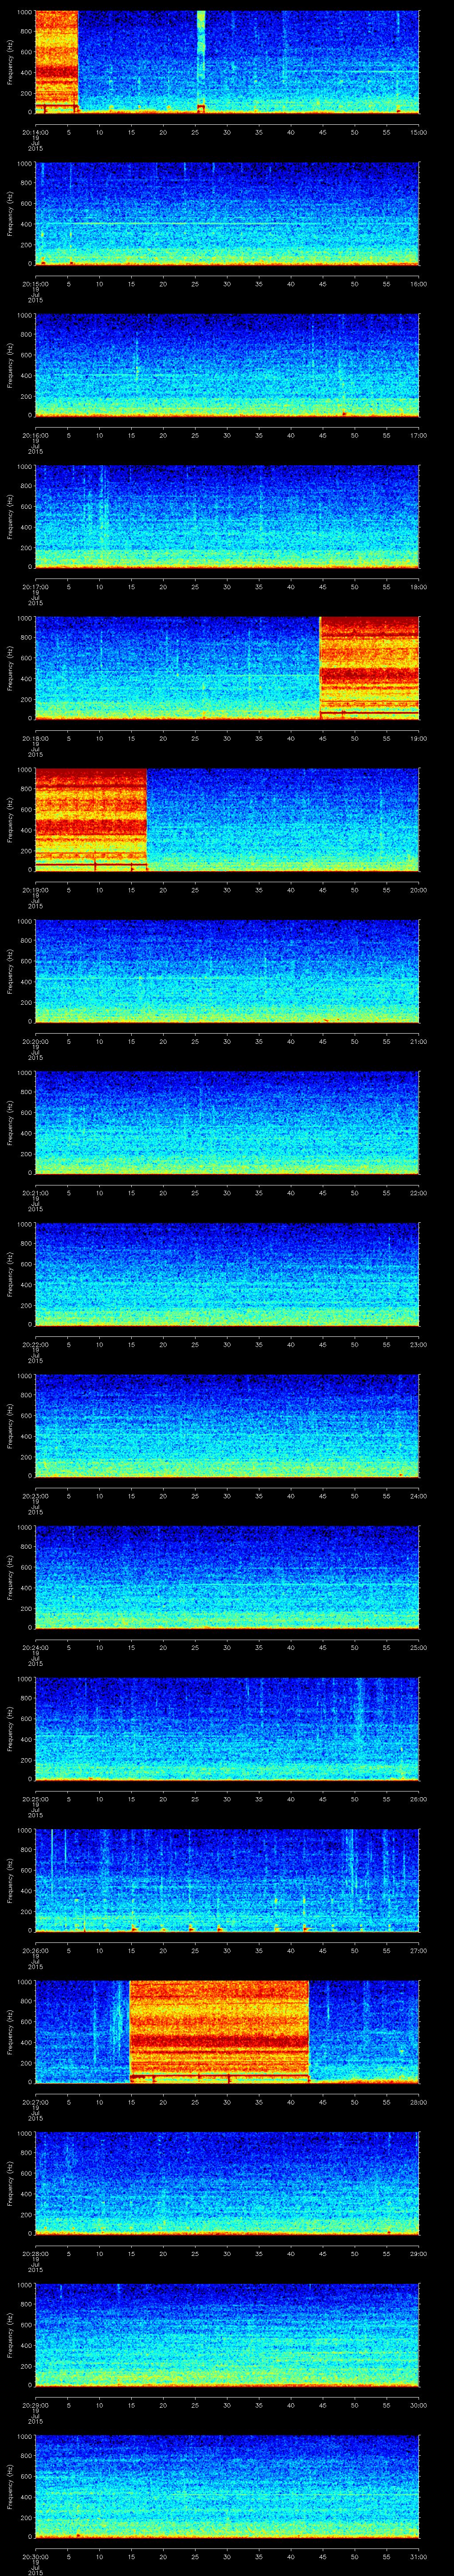Click the spectrogram panel starting at 20:28:00

point(227,2183)
